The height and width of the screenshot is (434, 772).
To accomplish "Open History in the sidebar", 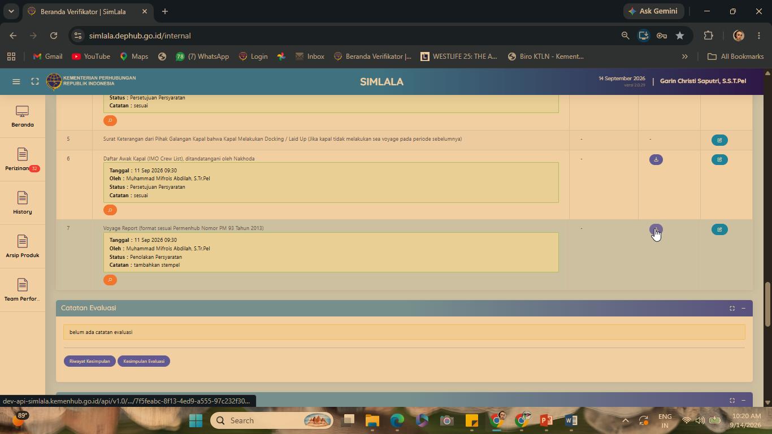I will tap(23, 203).
